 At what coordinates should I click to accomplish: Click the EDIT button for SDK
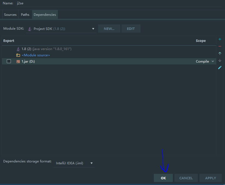131,29
